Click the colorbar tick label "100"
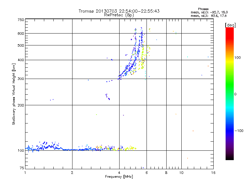Image resolution: width=251 pixels, height=188 pixels. [238, 58]
